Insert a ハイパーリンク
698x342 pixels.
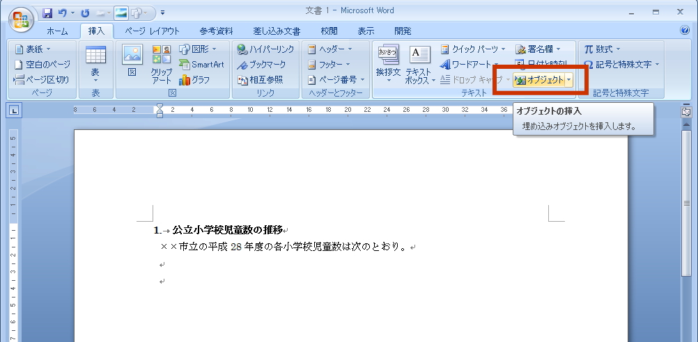[265, 49]
